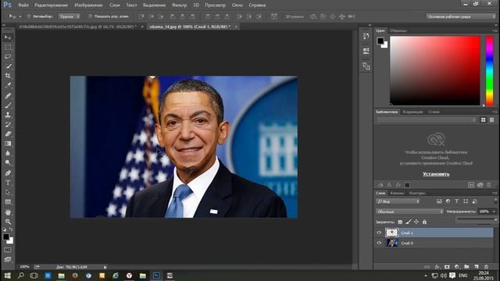
Task: Click the foreground color swatch in toolbar
Action: click(x=5, y=237)
